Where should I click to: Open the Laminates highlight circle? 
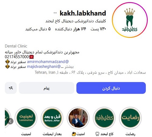pyautogui.click(x=26, y=118)
